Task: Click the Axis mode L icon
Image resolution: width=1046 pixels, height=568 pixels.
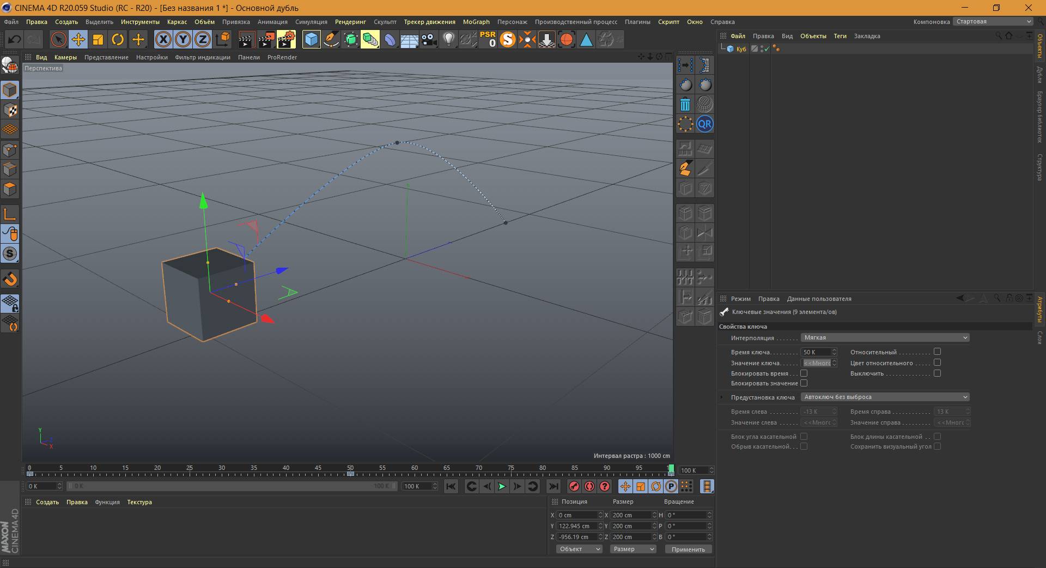Action: 10,214
